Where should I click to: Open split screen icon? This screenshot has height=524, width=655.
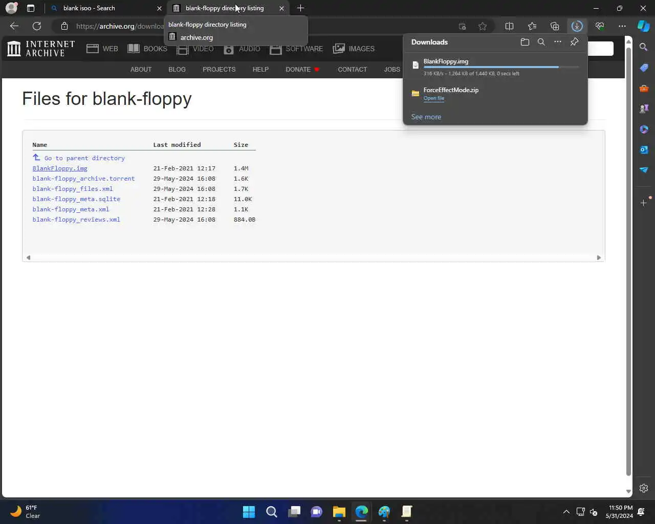(x=509, y=26)
